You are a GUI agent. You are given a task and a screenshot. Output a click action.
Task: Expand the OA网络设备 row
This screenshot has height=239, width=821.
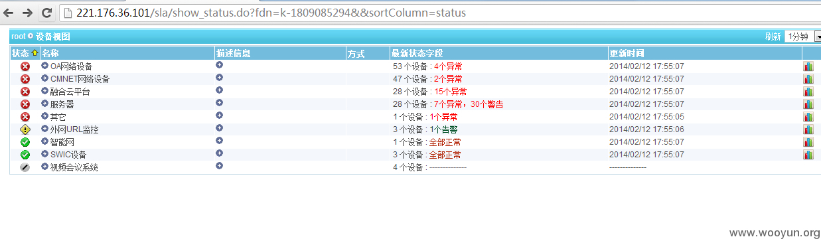pyautogui.click(x=45, y=66)
